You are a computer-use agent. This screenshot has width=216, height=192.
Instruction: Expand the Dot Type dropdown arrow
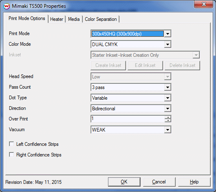point(168,98)
